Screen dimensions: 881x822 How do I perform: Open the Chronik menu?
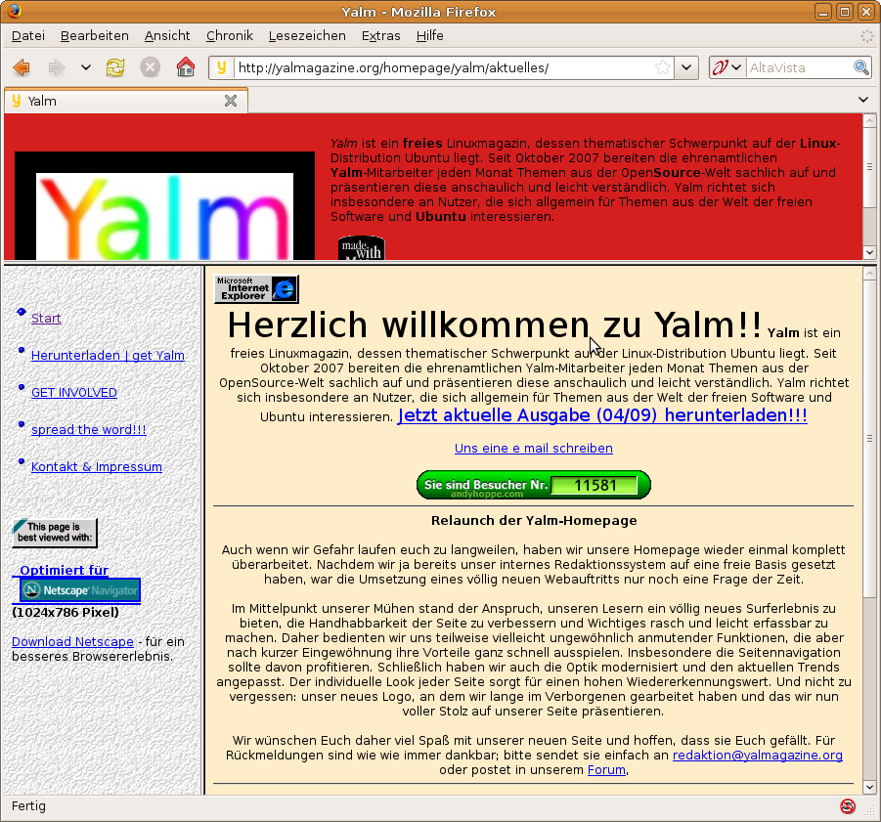229,36
